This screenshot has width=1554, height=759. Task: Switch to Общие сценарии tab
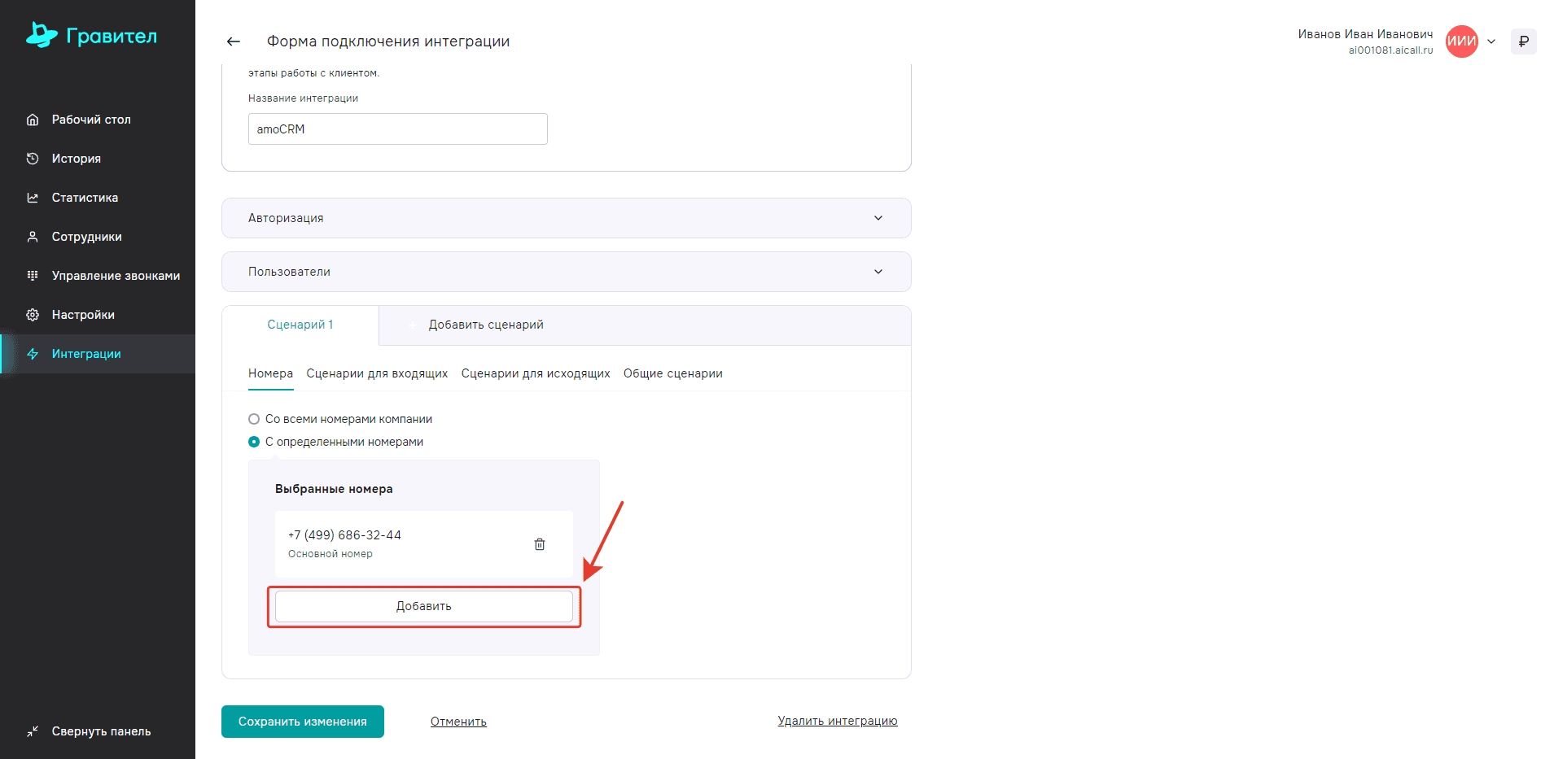pyautogui.click(x=672, y=373)
